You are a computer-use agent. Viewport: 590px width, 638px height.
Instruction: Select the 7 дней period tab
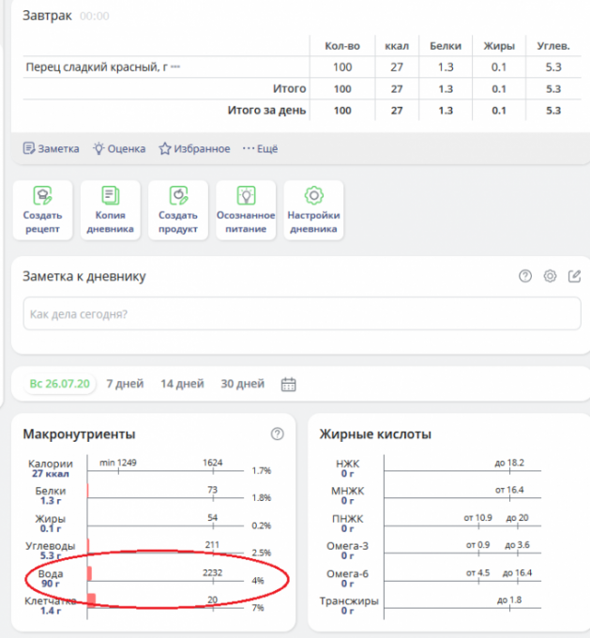click(125, 384)
